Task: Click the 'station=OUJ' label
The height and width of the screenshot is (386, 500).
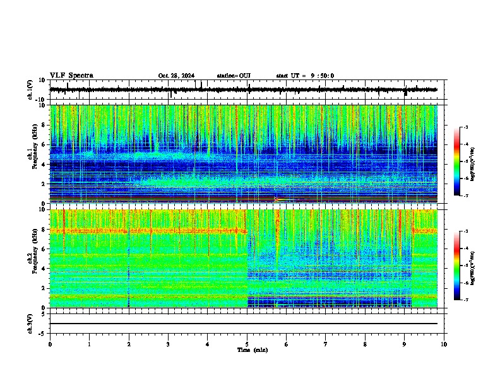Action: click(234, 76)
